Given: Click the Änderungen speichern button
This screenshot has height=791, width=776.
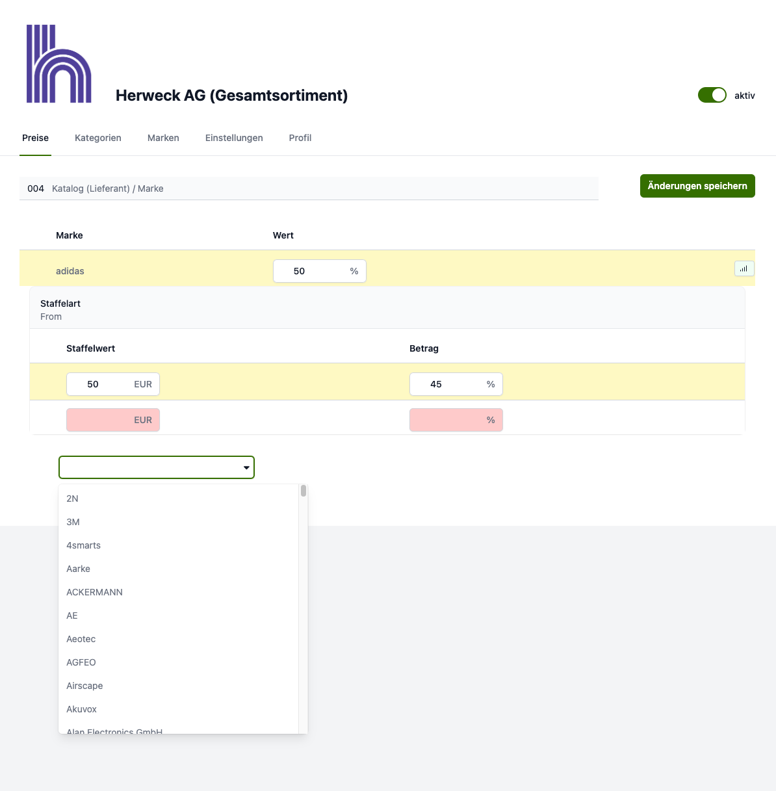Looking at the screenshot, I should [697, 186].
